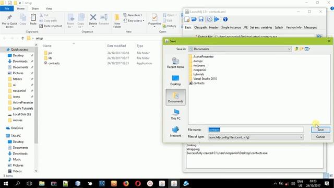Switch to Classpath tab in Launch4j
334x188 pixels.
200,28
